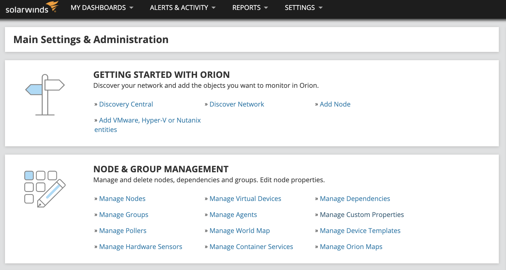Expand the Alerts & Activity dropdown arrow
The image size is (506, 270).
214,8
